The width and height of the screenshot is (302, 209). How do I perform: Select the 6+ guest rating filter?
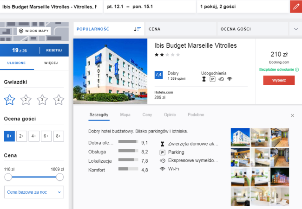point(46,136)
